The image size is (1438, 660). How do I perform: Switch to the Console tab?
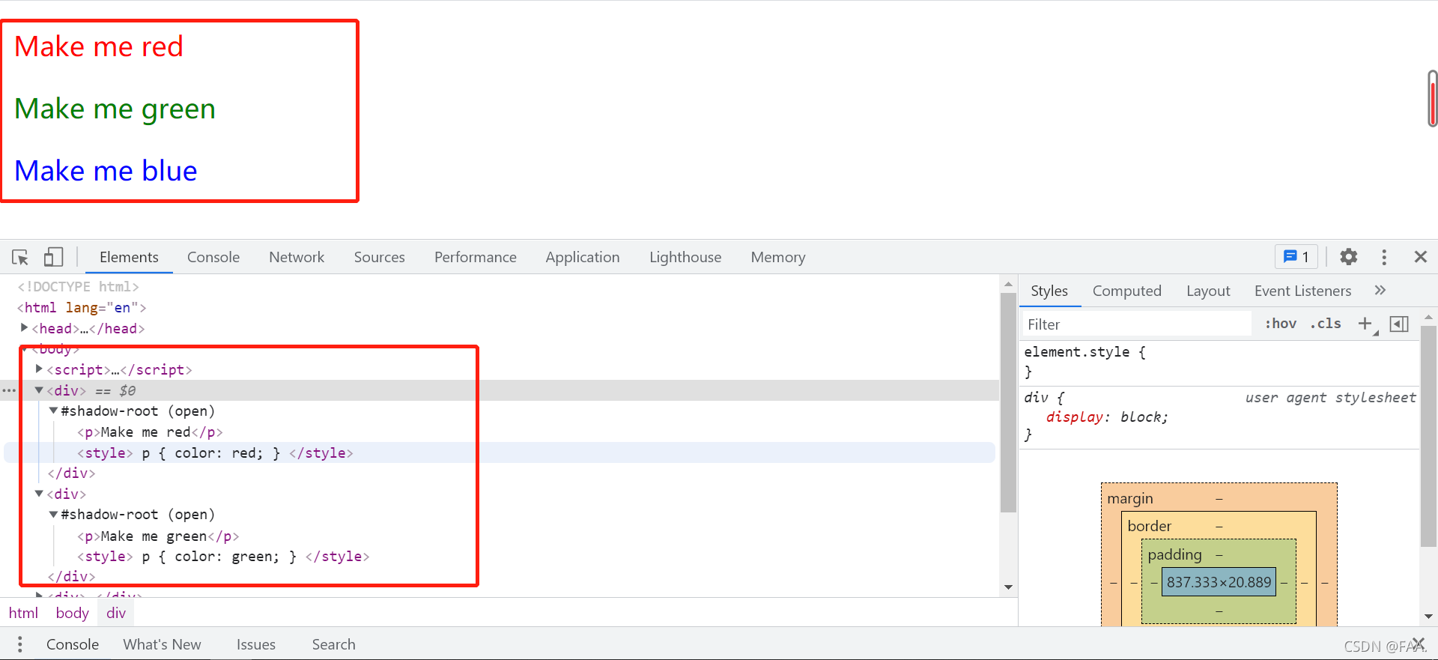213,257
